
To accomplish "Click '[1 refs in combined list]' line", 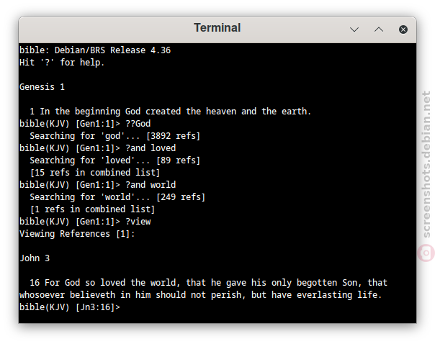I will point(92,209).
